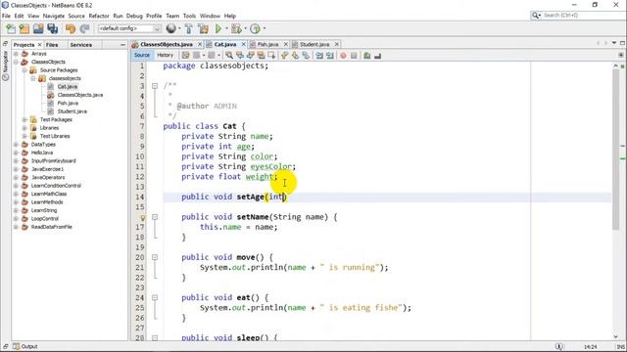Switch to the ClassesObjects.java tab
This screenshot has height=352, width=627.
167,44
